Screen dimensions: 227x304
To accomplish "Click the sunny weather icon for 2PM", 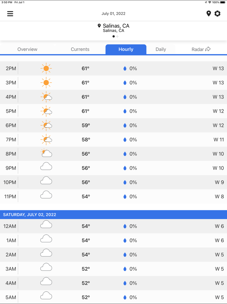I will point(46,68).
